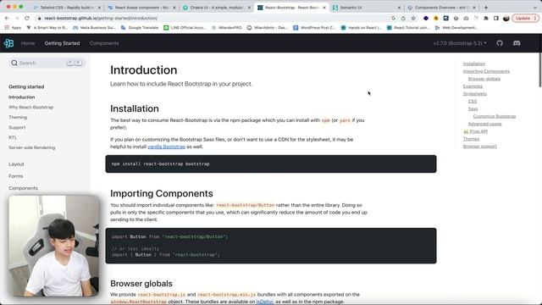Open Support in the sidebar
Screen dimensions: 542x305
click(x=17, y=128)
